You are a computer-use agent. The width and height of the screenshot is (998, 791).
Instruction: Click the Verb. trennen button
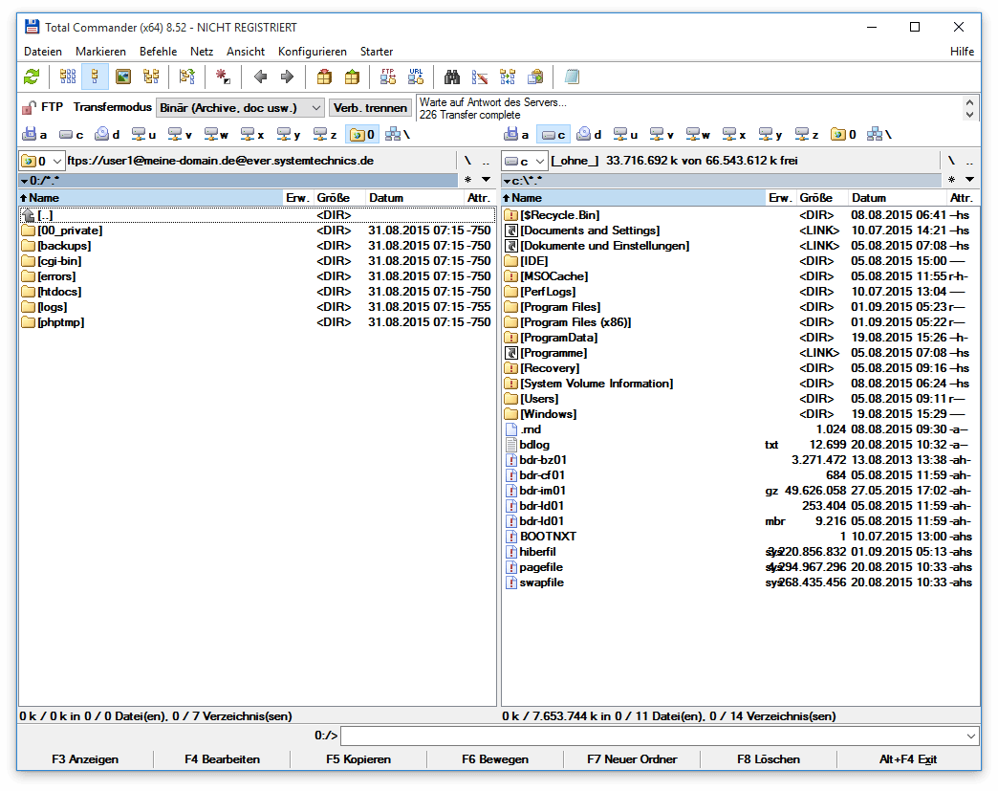(371, 108)
